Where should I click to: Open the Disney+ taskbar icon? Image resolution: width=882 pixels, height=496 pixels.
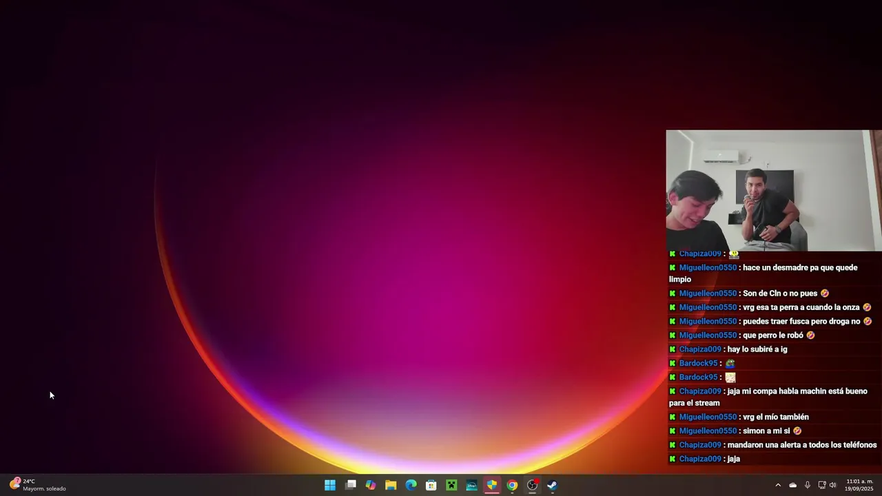(x=472, y=485)
